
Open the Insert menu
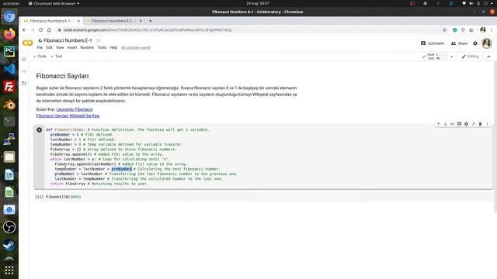coord(72,47)
